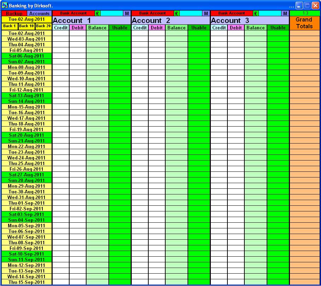Click Account 3 Debit column header
Image resolution: width=321 pixels, height=286 pixels.
pos(236,28)
